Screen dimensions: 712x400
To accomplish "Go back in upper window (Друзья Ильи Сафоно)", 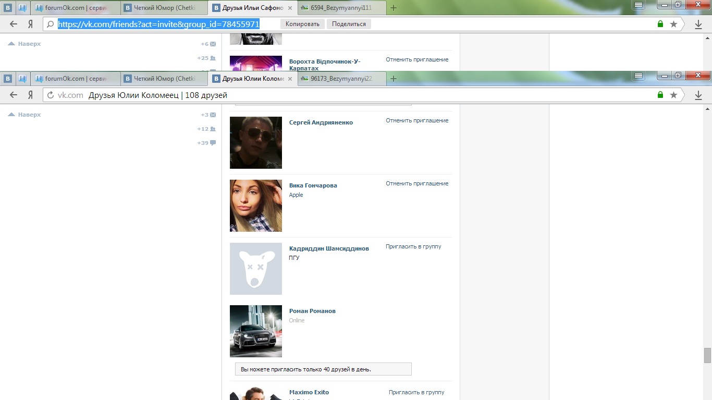I will [14, 24].
